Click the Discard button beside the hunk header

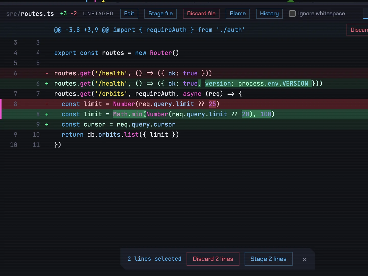[x=358, y=30]
